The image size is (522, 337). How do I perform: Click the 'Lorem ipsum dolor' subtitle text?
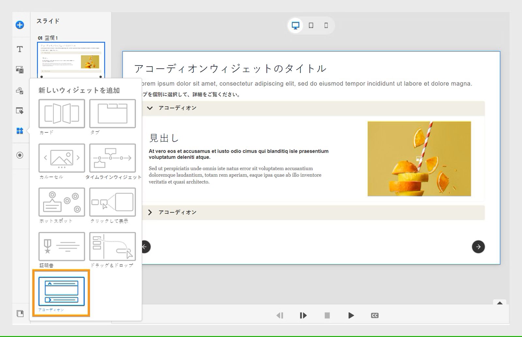click(307, 84)
